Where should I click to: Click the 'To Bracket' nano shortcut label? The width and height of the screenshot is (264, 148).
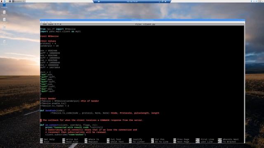229,142
